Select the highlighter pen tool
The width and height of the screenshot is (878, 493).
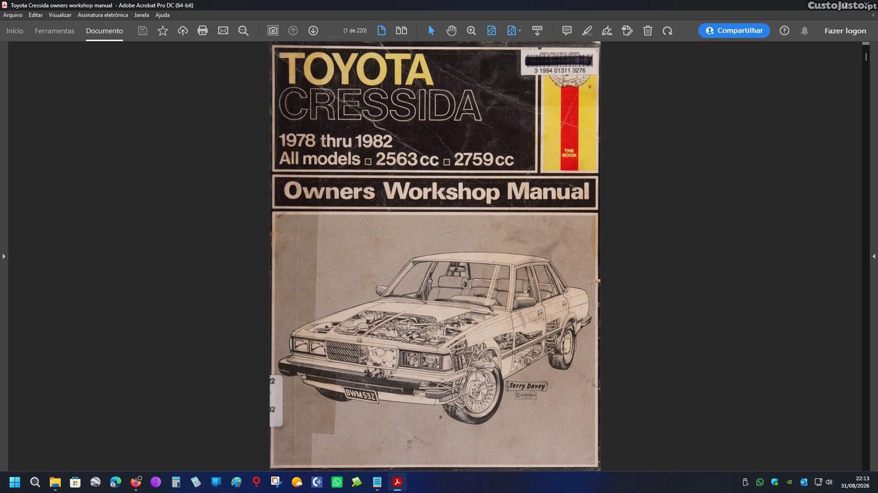(587, 30)
